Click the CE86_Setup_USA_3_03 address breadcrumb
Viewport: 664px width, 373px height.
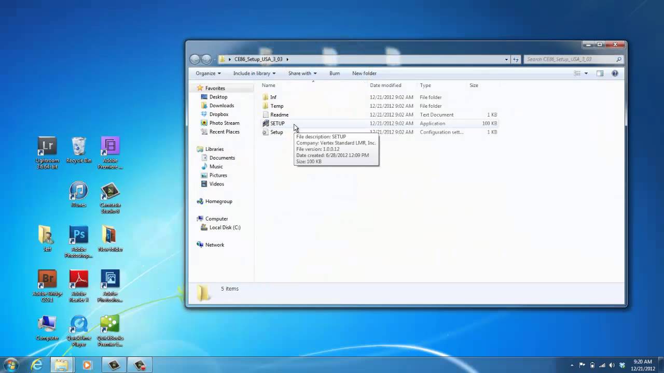pos(258,59)
